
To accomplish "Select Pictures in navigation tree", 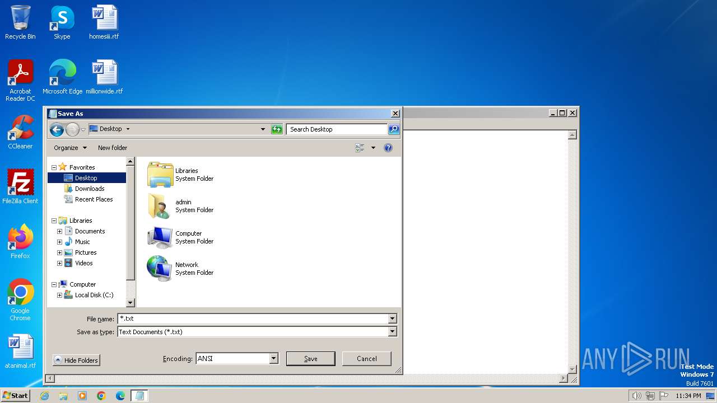I will 86,252.
